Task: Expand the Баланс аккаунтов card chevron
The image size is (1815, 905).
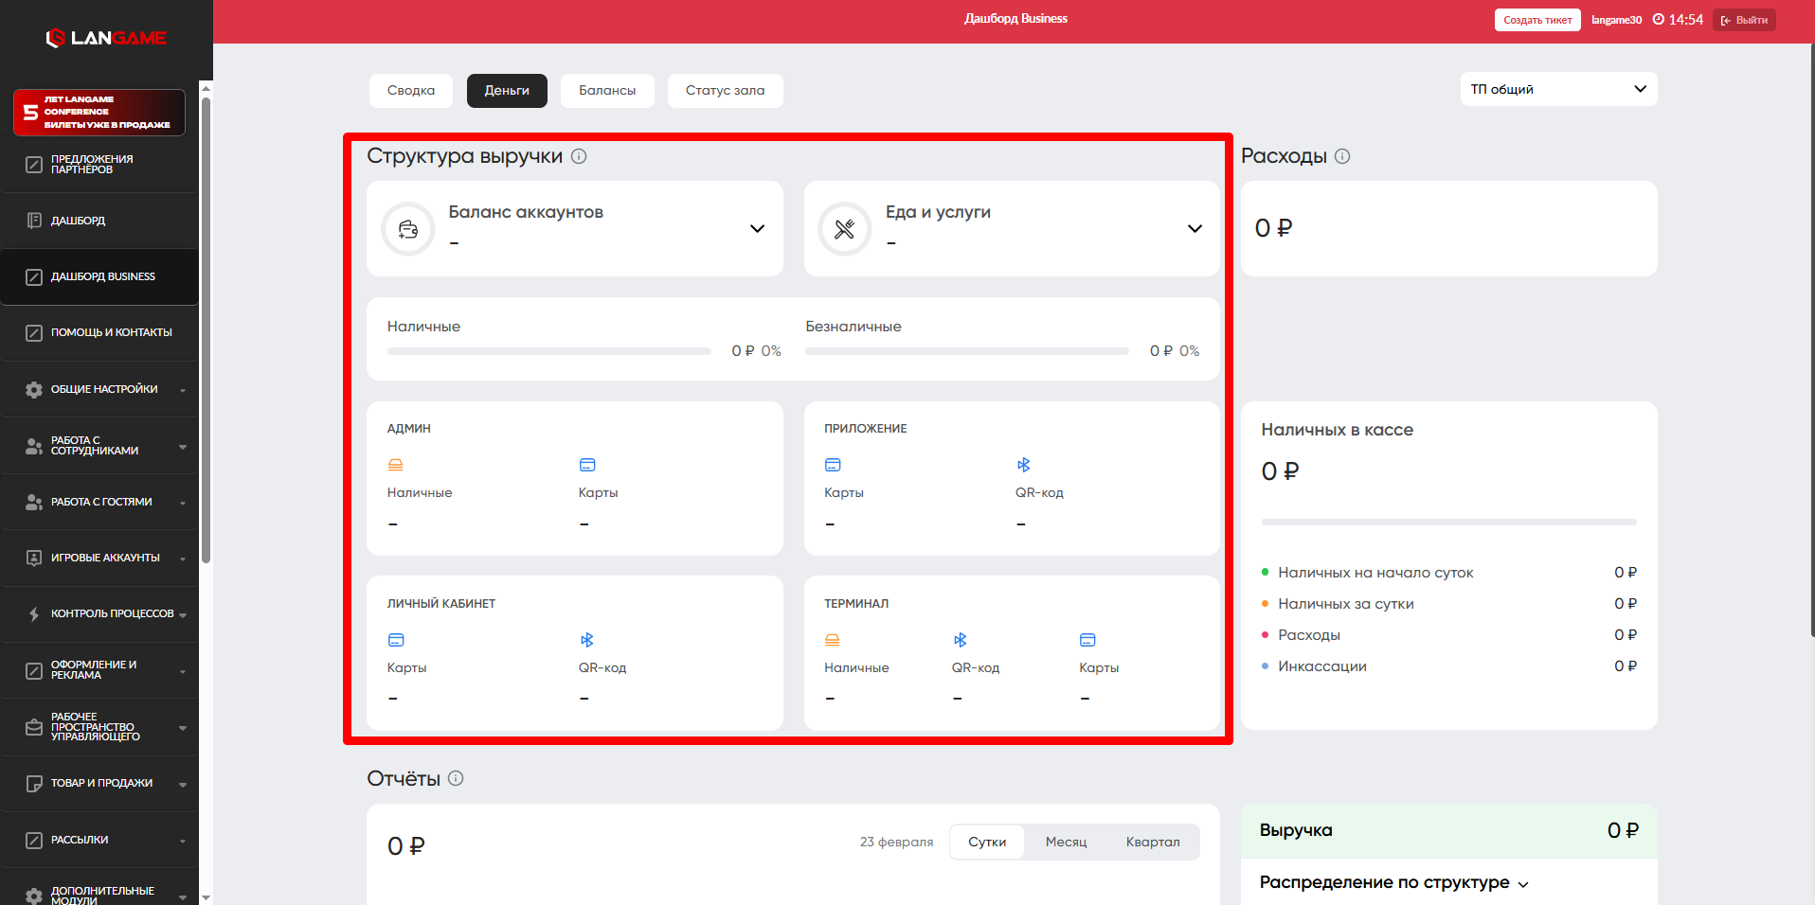Action: tap(757, 229)
